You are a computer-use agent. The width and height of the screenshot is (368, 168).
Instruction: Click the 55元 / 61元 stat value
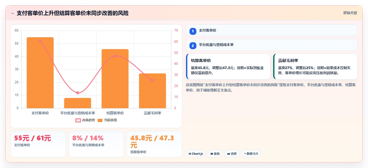[33, 138]
